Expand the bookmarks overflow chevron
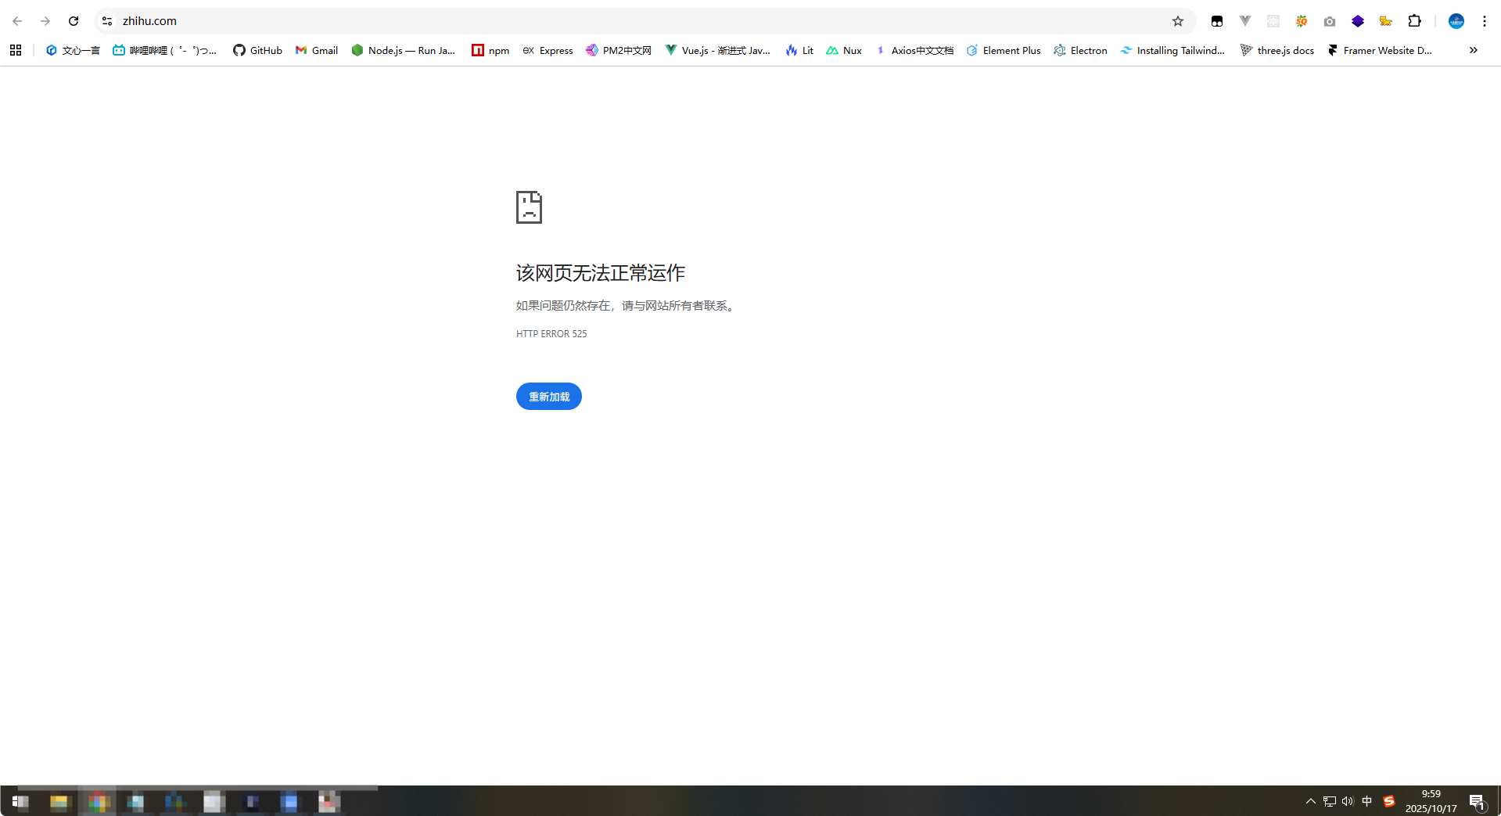The image size is (1501, 816). pos(1473,50)
